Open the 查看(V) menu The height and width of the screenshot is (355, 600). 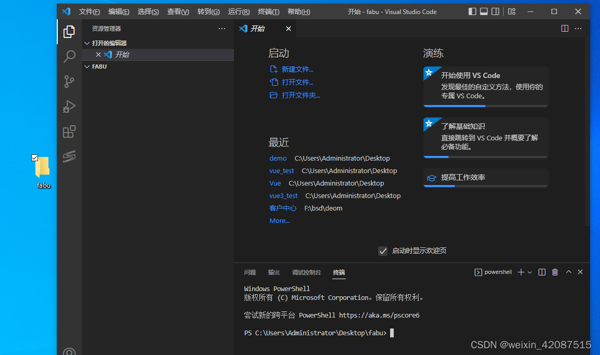click(x=178, y=12)
